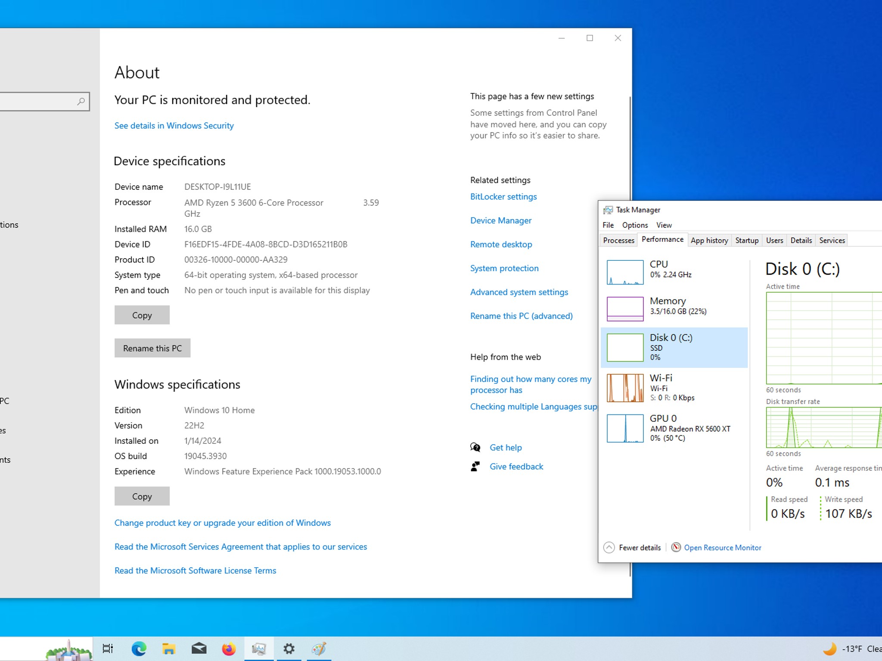Screen dimensions: 882x661
Task: Switch to the Startup tab
Action: pyautogui.click(x=747, y=240)
